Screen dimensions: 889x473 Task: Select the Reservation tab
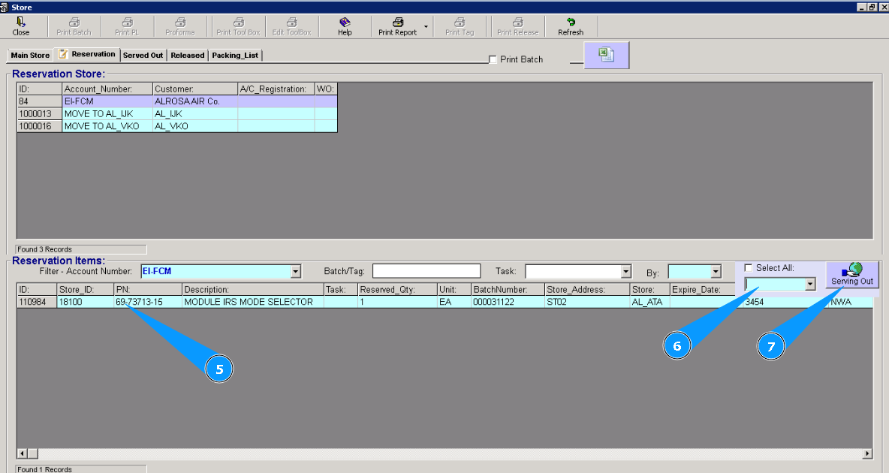point(87,54)
